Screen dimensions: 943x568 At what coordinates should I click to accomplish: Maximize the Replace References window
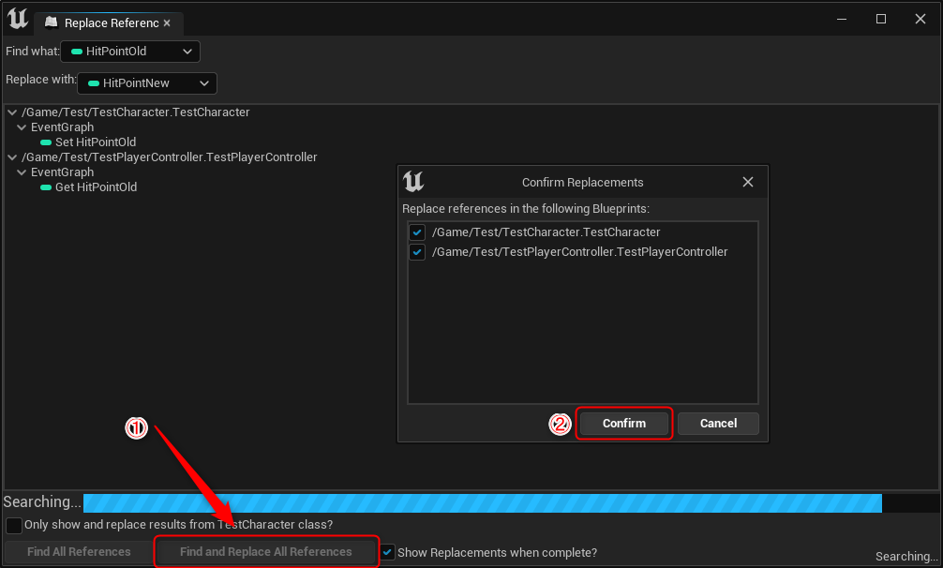pyautogui.click(x=881, y=20)
